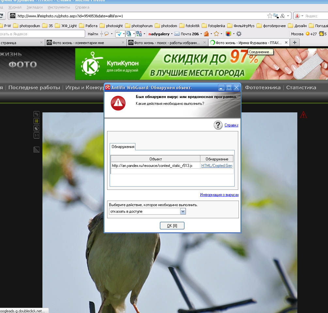Toggle the black-and-white circle view icon
Viewport: 328px width, 313px height.
[37, 128]
